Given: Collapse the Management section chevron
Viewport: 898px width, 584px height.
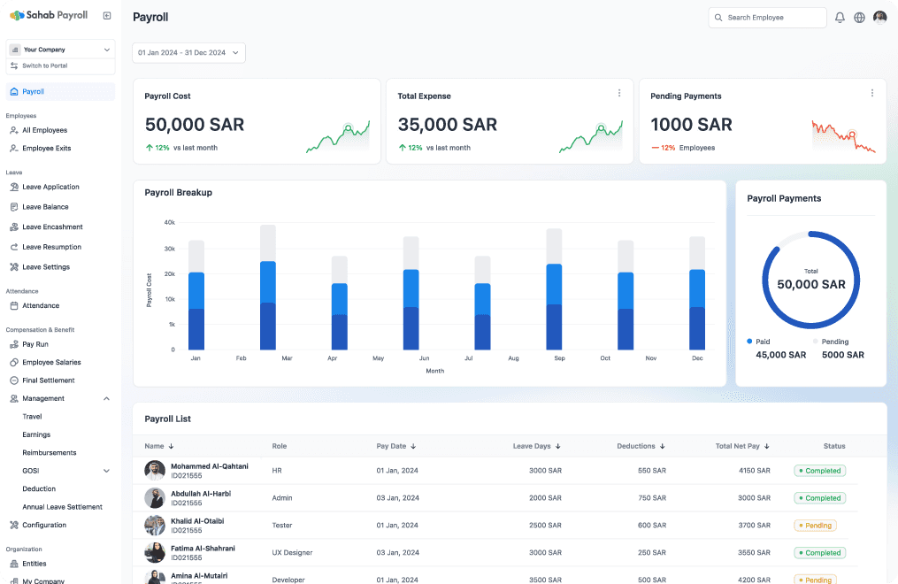Looking at the screenshot, I should coord(106,398).
